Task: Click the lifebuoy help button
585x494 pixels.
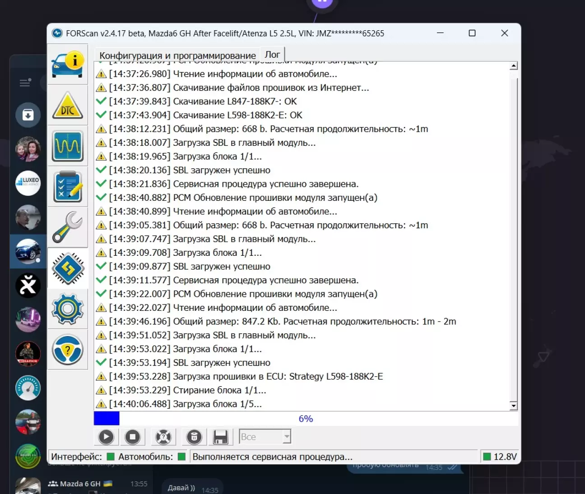Action: (163, 437)
